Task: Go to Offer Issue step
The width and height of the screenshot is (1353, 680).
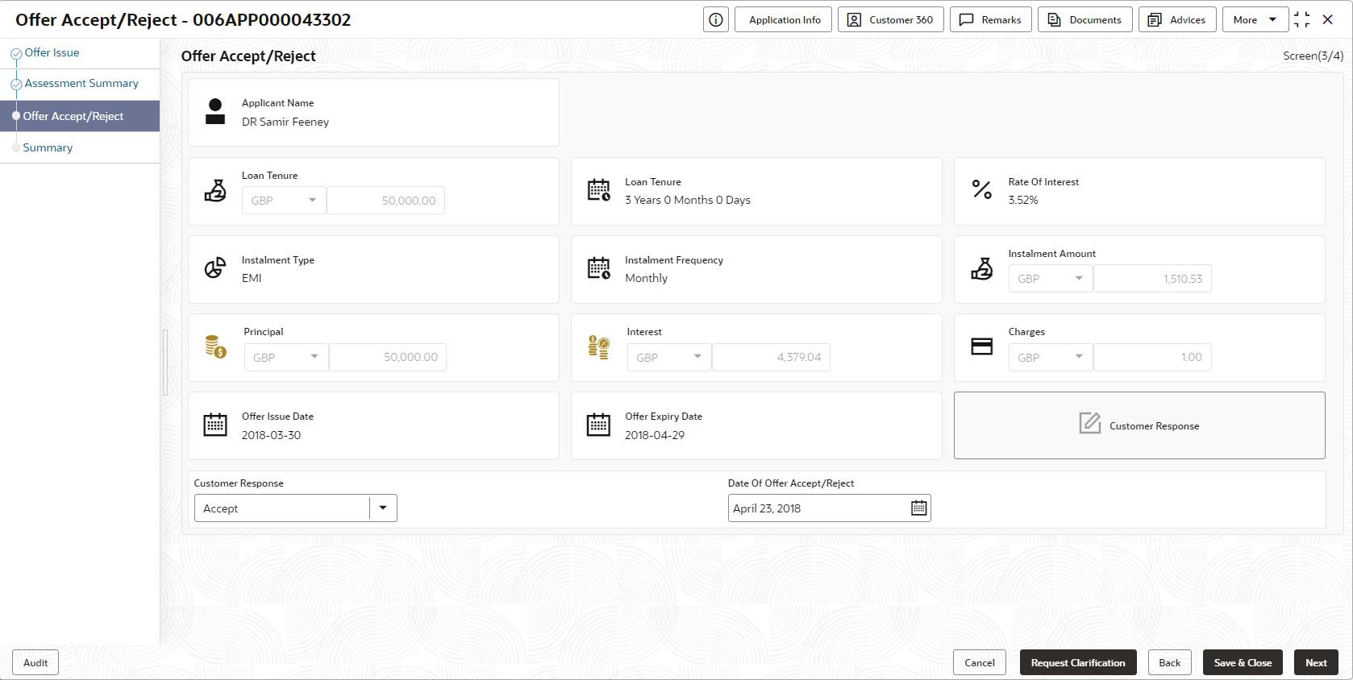Action: (52, 53)
